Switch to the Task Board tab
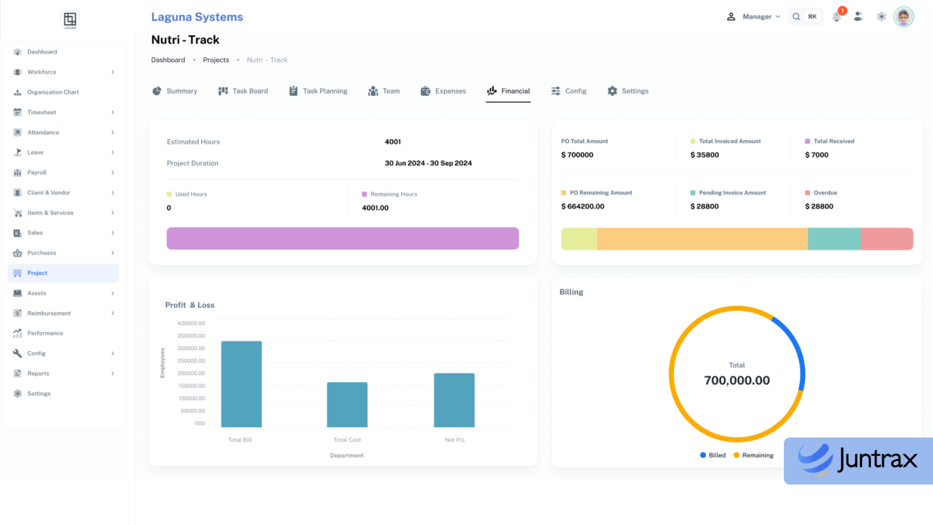Viewport: 933px width, 525px height. 243,91
